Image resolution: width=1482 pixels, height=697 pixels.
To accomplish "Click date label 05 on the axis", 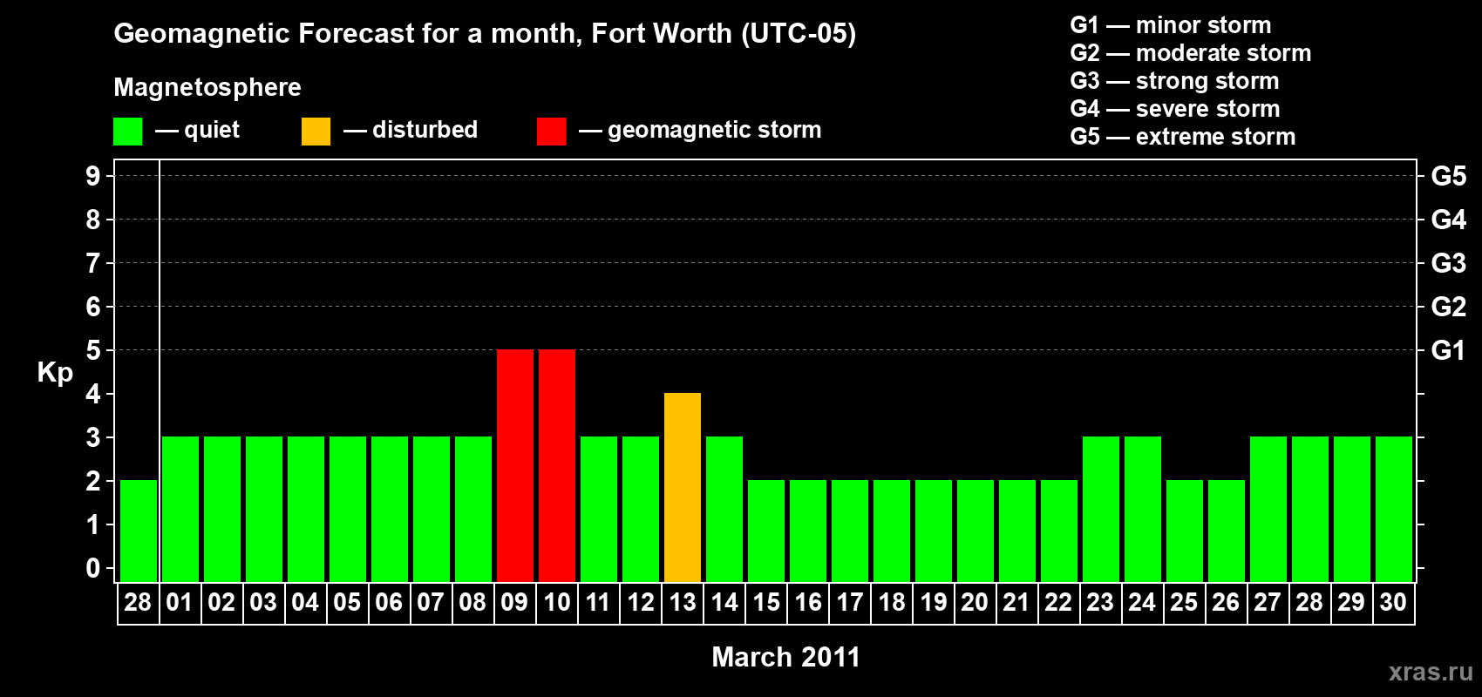I will point(347,602).
